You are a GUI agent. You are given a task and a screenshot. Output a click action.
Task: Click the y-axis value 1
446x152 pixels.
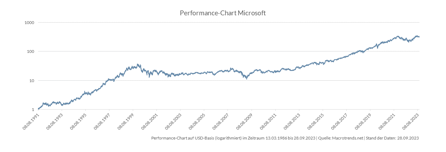point(32,110)
